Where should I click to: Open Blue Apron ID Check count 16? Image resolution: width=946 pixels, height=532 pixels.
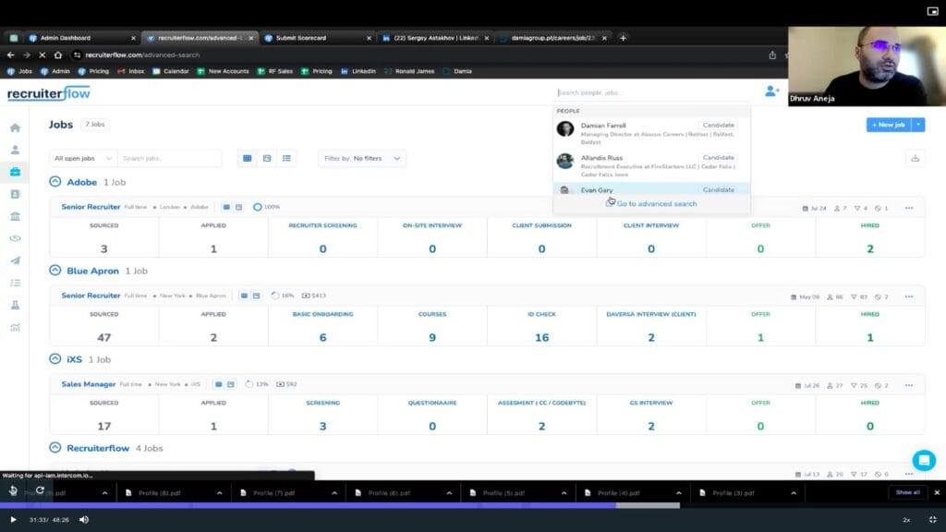[541, 338]
